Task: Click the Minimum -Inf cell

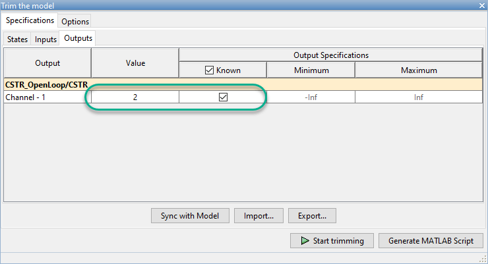Action: pos(311,97)
